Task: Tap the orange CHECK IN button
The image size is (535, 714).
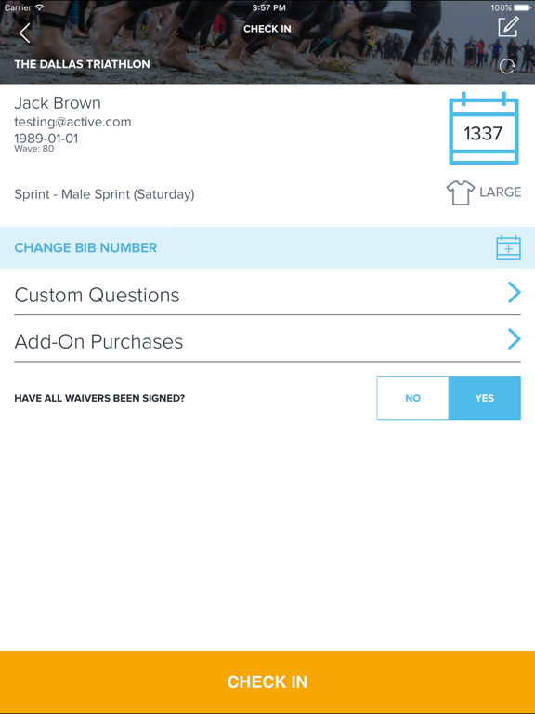Action: [x=267, y=681]
